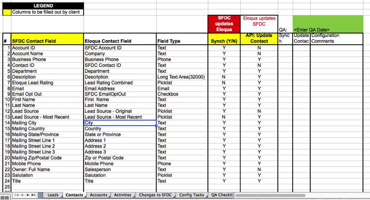Select the Long Text Area(32000) cell
Image resolution: width=370 pixels, height=200 pixels.
click(182, 77)
